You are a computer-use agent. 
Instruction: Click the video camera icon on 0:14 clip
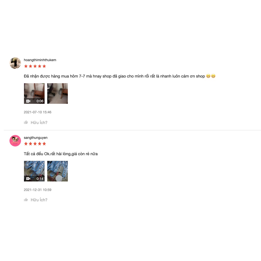[x=28, y=179]
